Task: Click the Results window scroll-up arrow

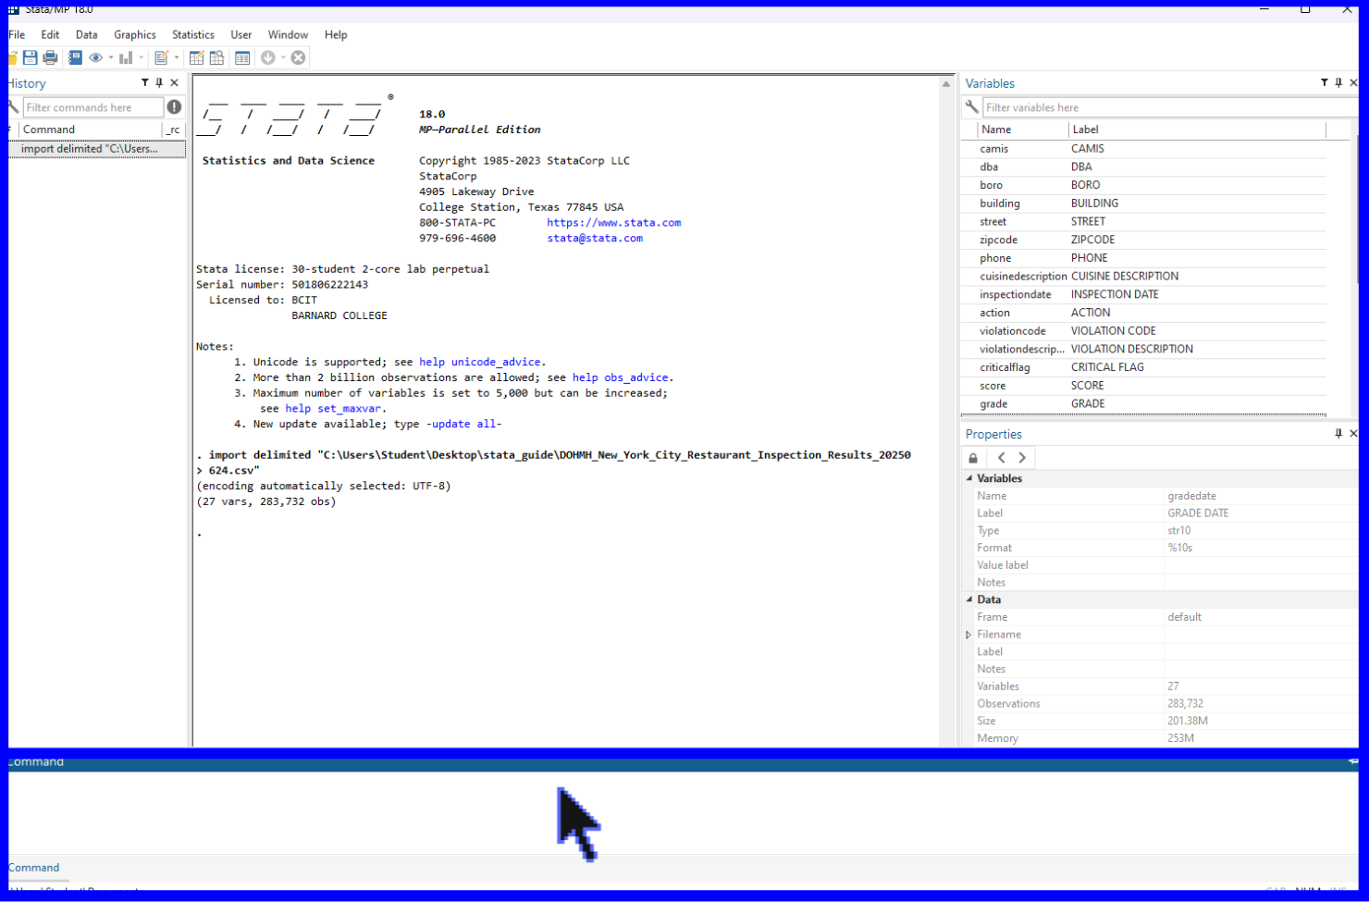Action: point(945,84)
